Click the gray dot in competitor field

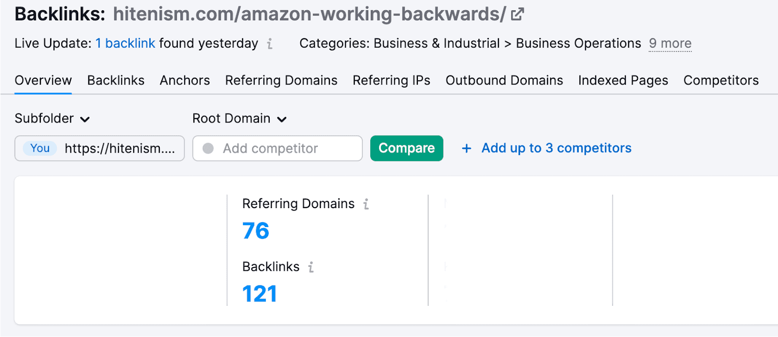pos(208,148)
